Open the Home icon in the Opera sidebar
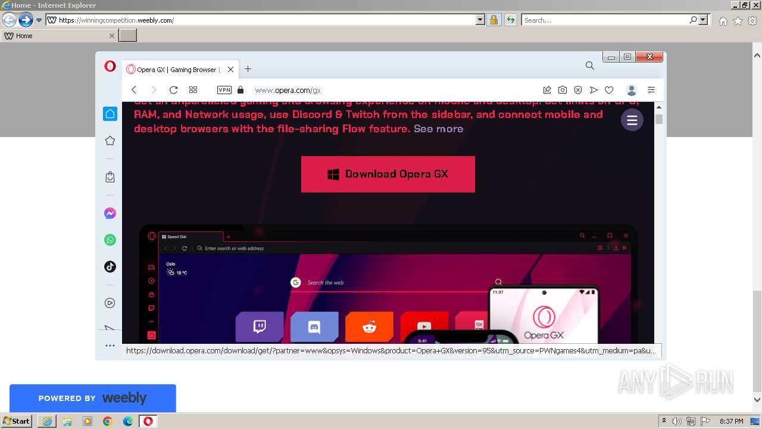The height and width of the screenshot is (429, 762). click(110, 114)
